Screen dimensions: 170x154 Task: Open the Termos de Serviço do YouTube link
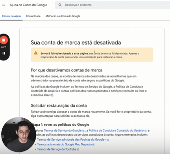point(57,149)
